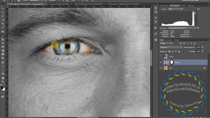This screenshot has width=210, height=118.
Task: Select the Elliptical Marquee tool
Action: pos(3,12)
